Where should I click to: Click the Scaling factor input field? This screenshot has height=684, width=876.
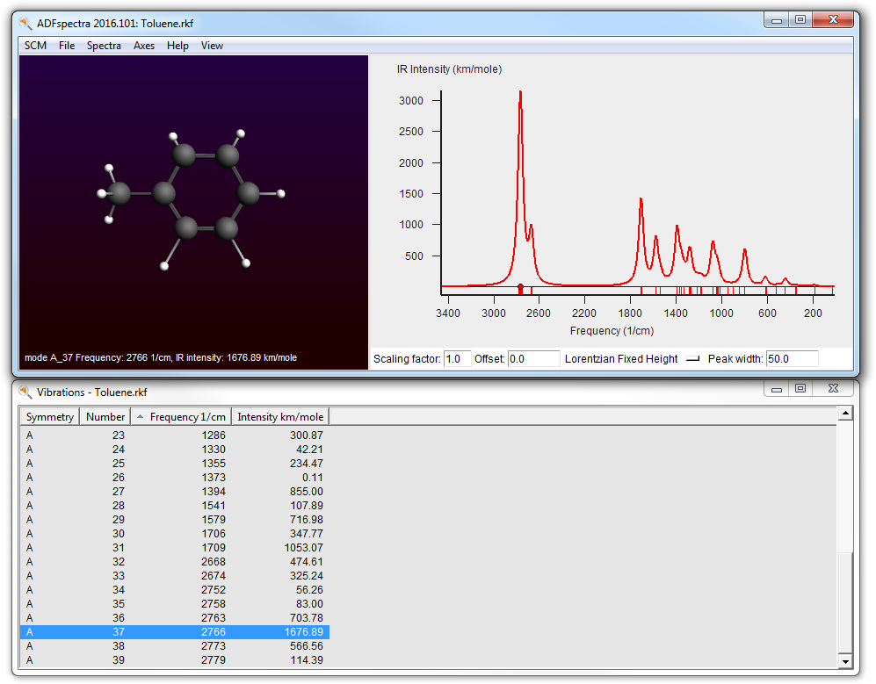coord(457,359)
